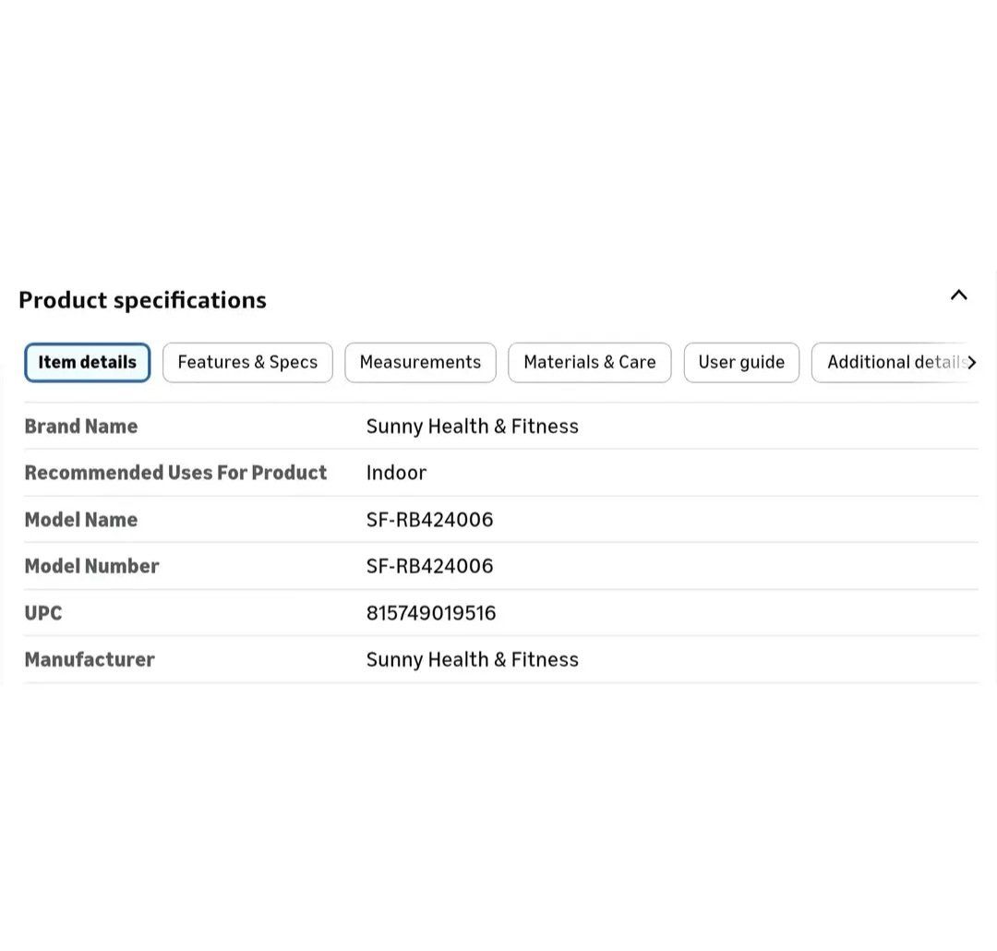997x951 pixels.
Task: Collapse the Product specifications section chevron
Action: coord(958,295)
